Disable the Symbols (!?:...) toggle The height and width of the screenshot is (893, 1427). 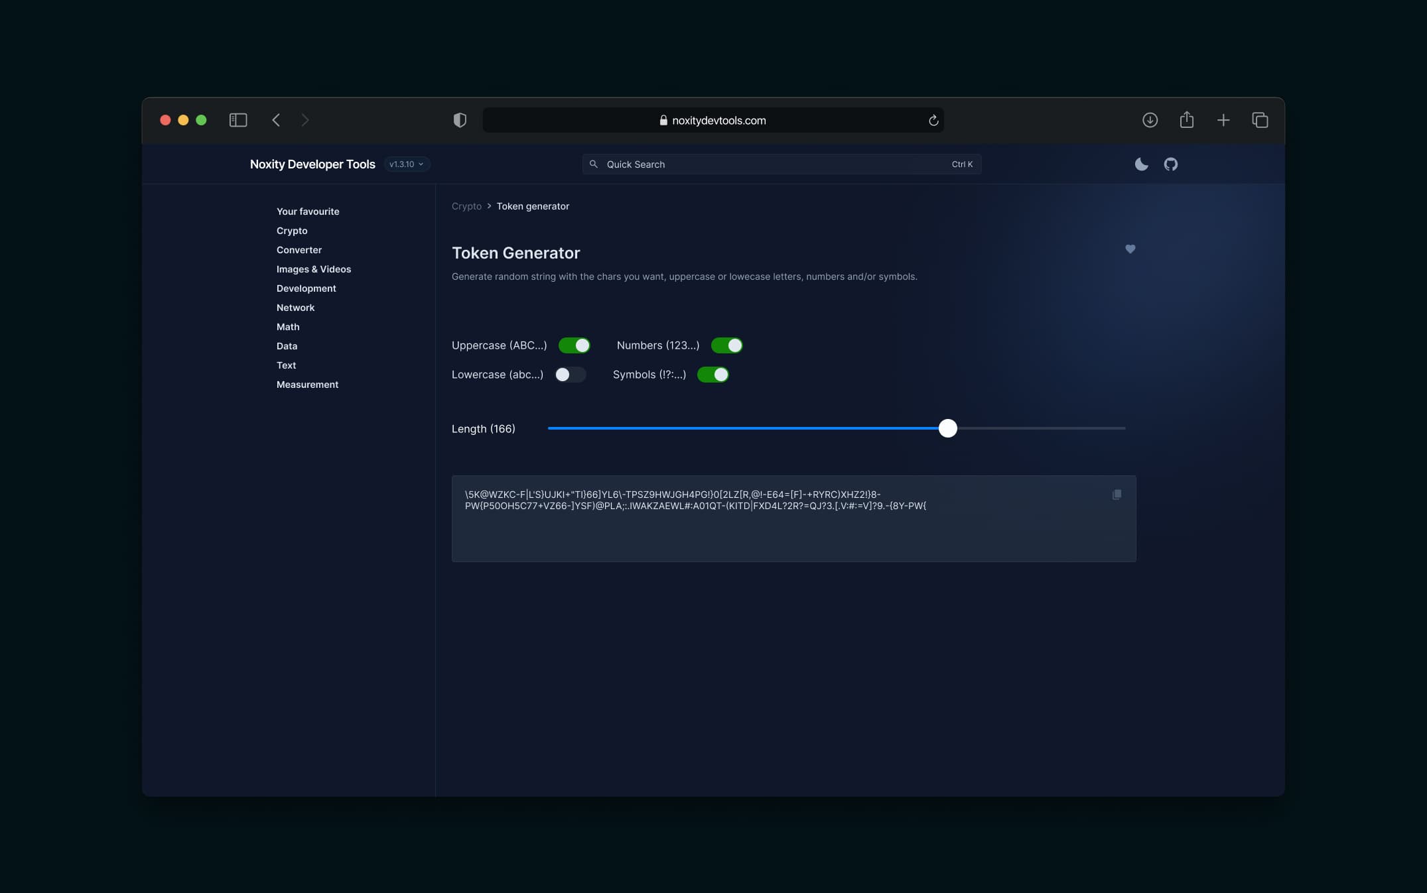(x=713, y=375)
